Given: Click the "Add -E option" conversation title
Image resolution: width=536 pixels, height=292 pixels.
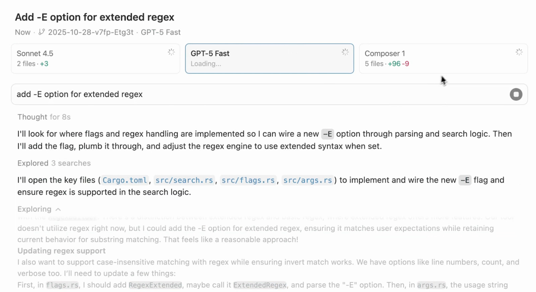Looking at the screenshot, I should click(x=94, y=17).
